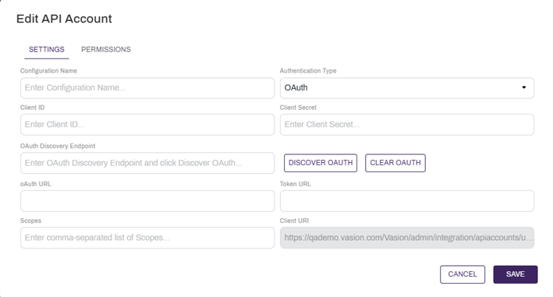The height and width of the screenshot is (297, 553).
Task: Cancel editing the API account
Action: tap(463, 274)
